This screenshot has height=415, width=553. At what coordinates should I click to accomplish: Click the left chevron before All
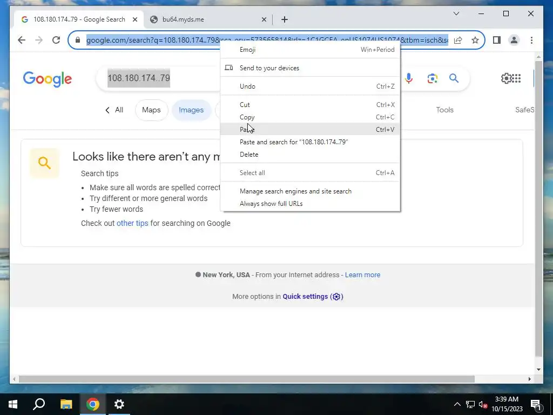click(x=107, y=110)
